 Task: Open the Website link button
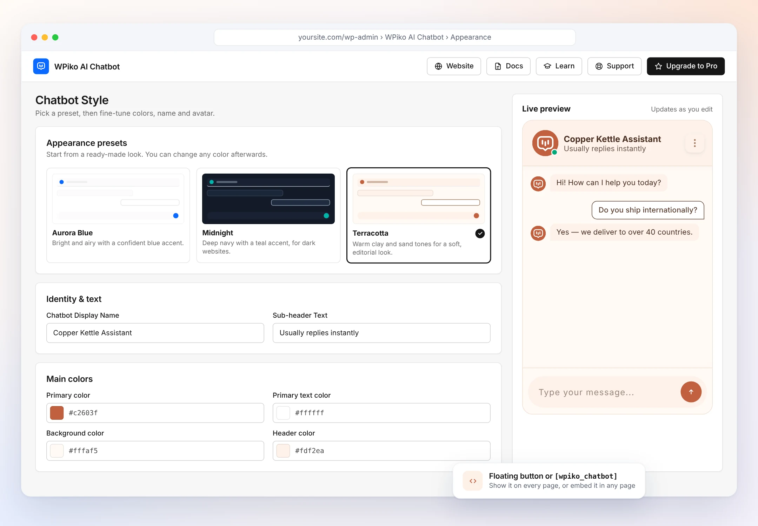click(454, 66)
